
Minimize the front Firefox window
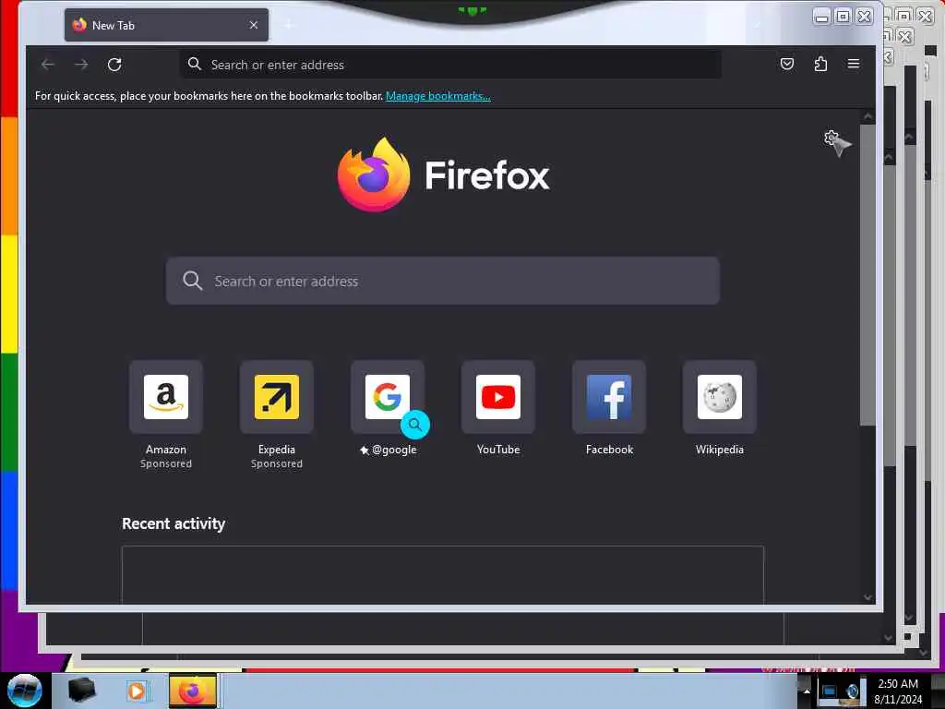click(821, 17)
